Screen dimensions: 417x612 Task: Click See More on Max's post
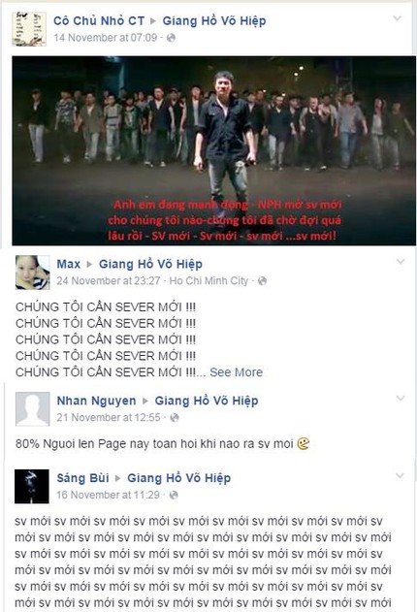(236, 372)
